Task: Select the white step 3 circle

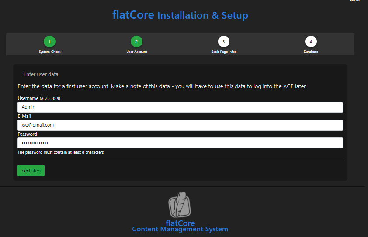Action: click(x=223, y=41)
